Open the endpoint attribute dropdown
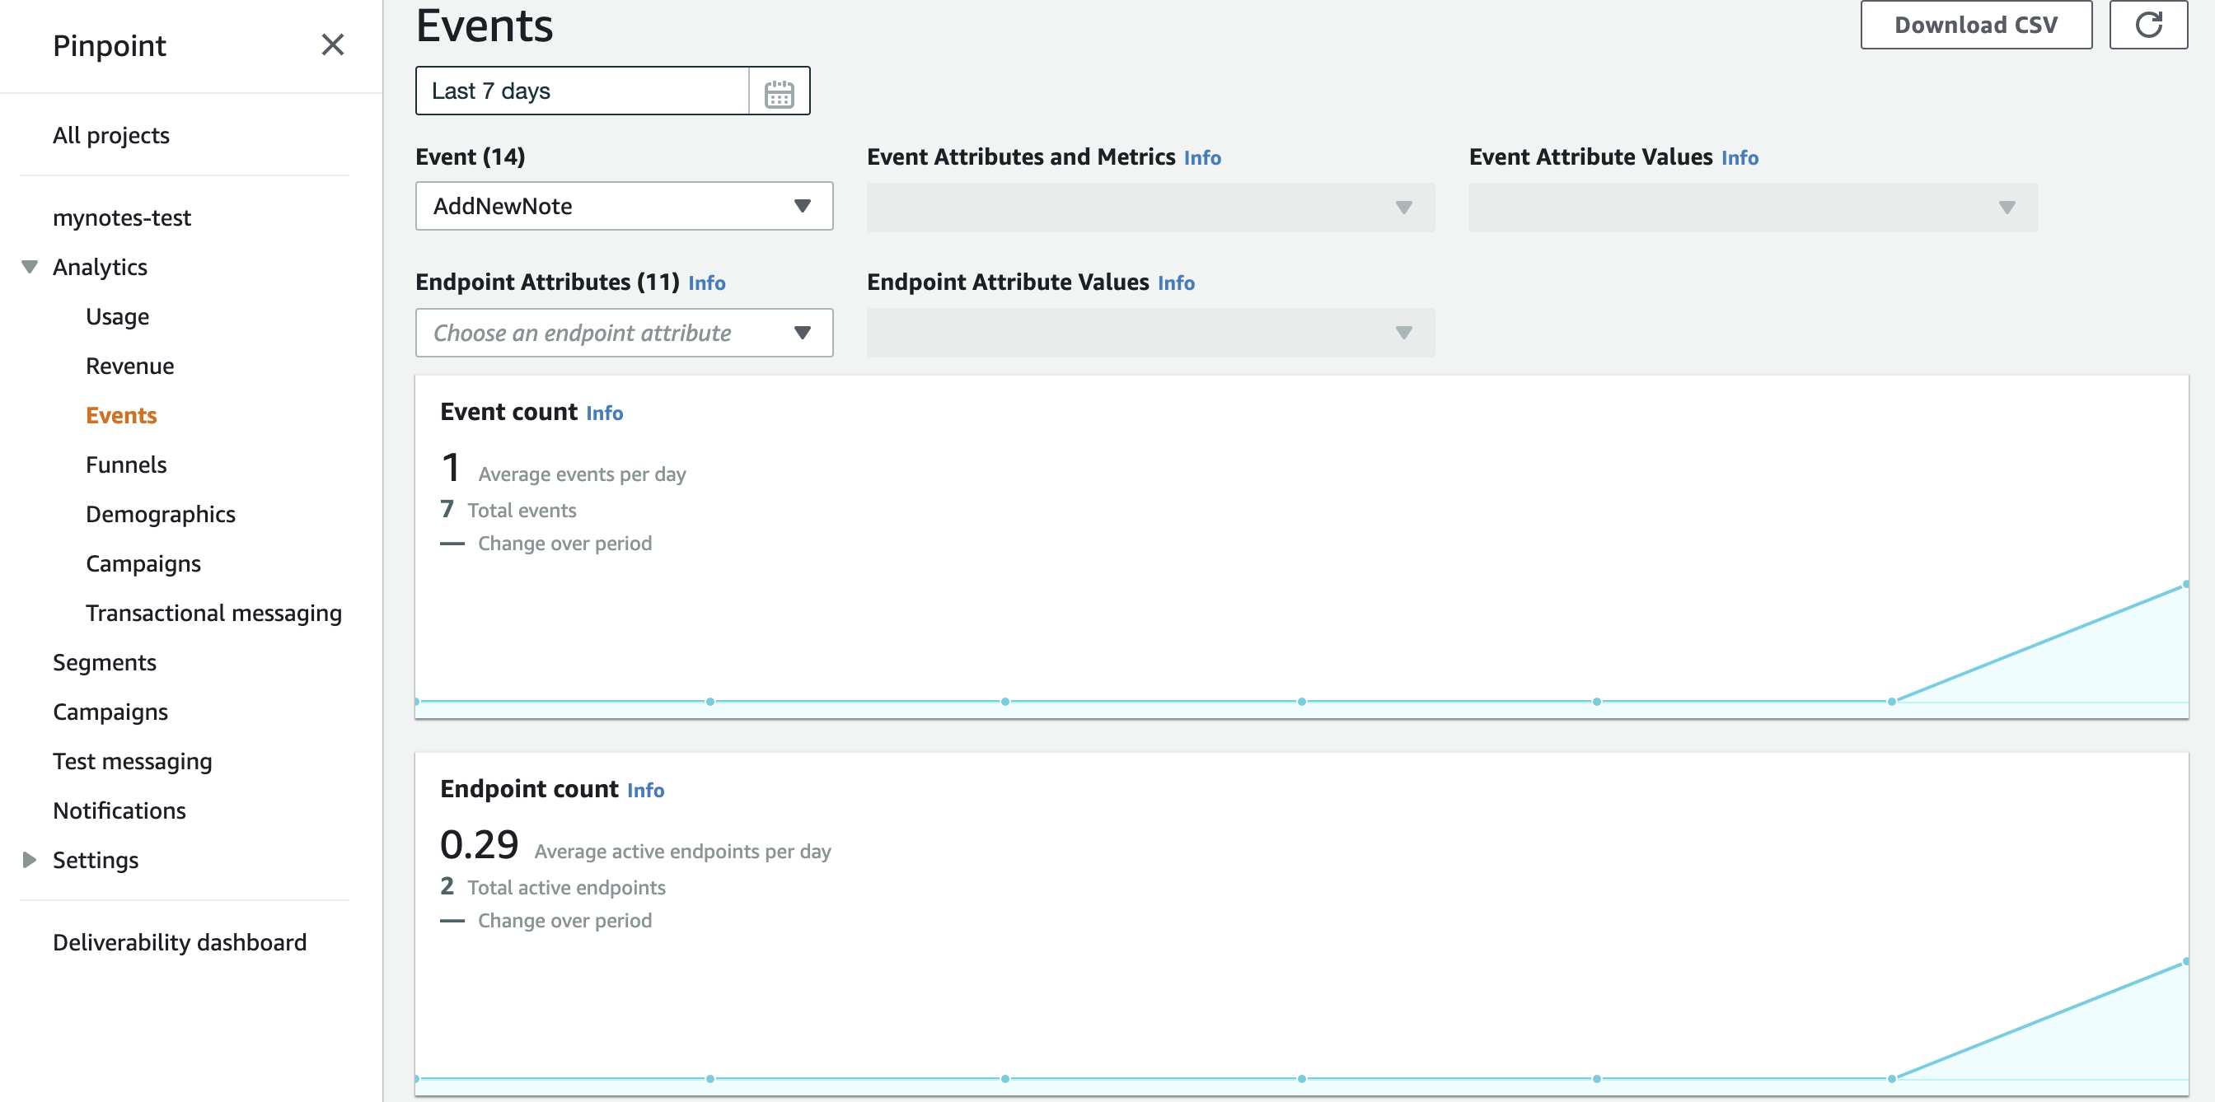Viewport: 2215px width, 1102px height. 624,333
